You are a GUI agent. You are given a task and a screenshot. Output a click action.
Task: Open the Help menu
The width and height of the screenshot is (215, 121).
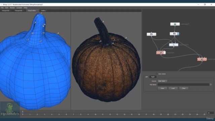point(26,8)
